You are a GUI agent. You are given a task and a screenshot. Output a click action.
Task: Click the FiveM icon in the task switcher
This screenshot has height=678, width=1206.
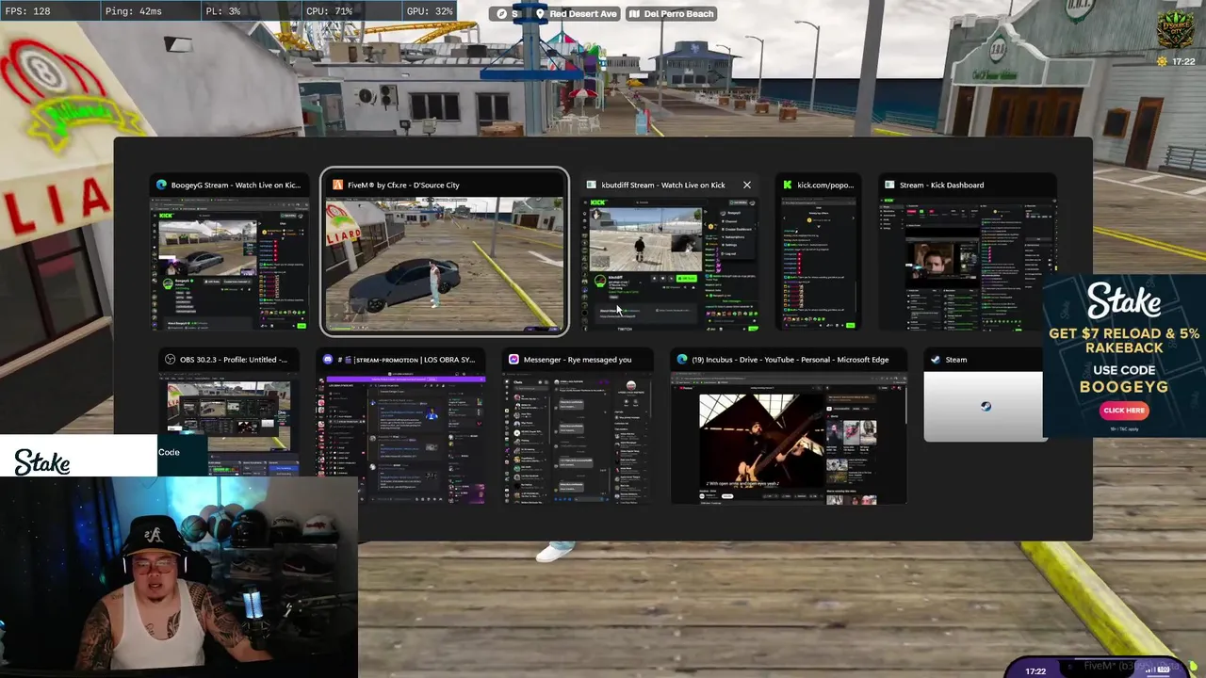(x=337, y=186)
